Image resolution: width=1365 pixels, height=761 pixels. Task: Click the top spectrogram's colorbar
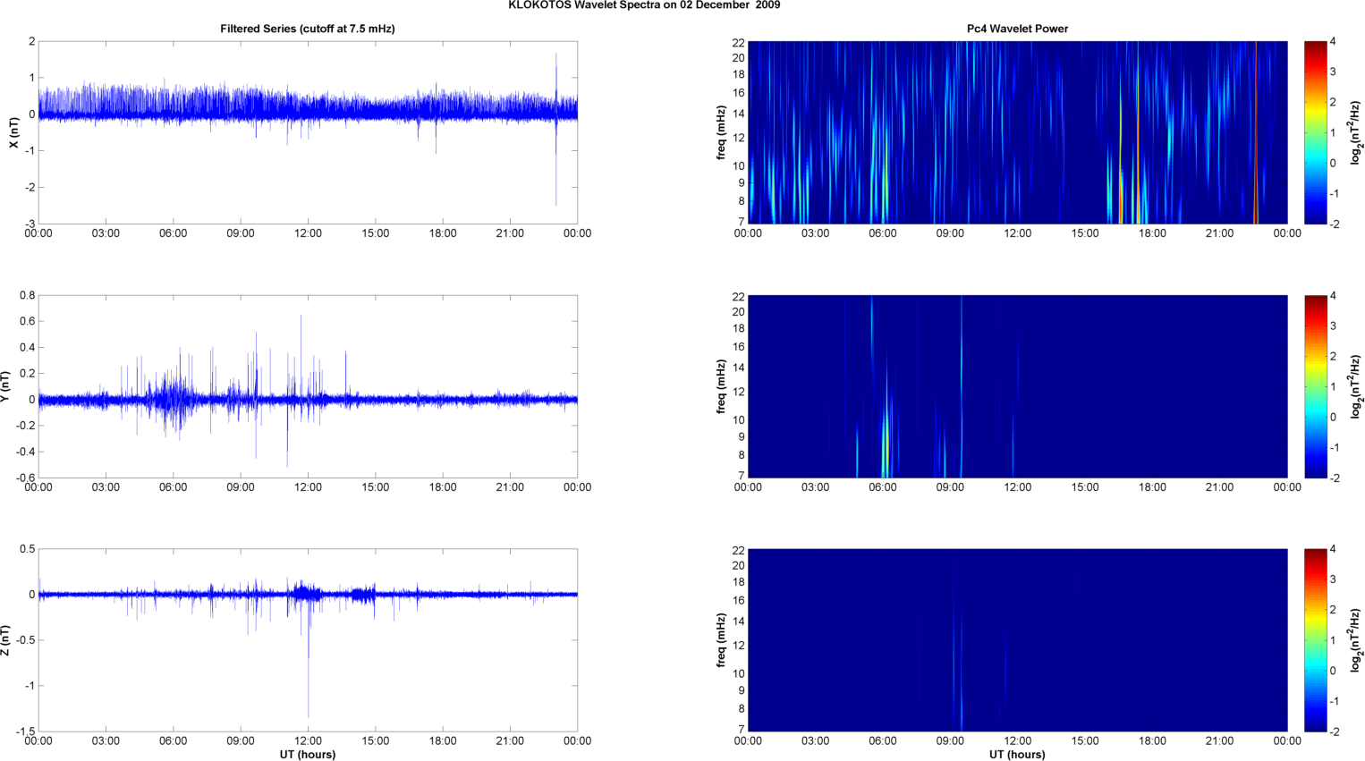[x=1315, y=132]
